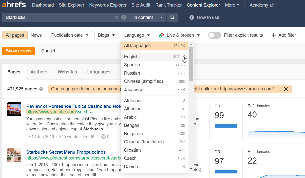Run search with magnifier icon

point(172,17)
